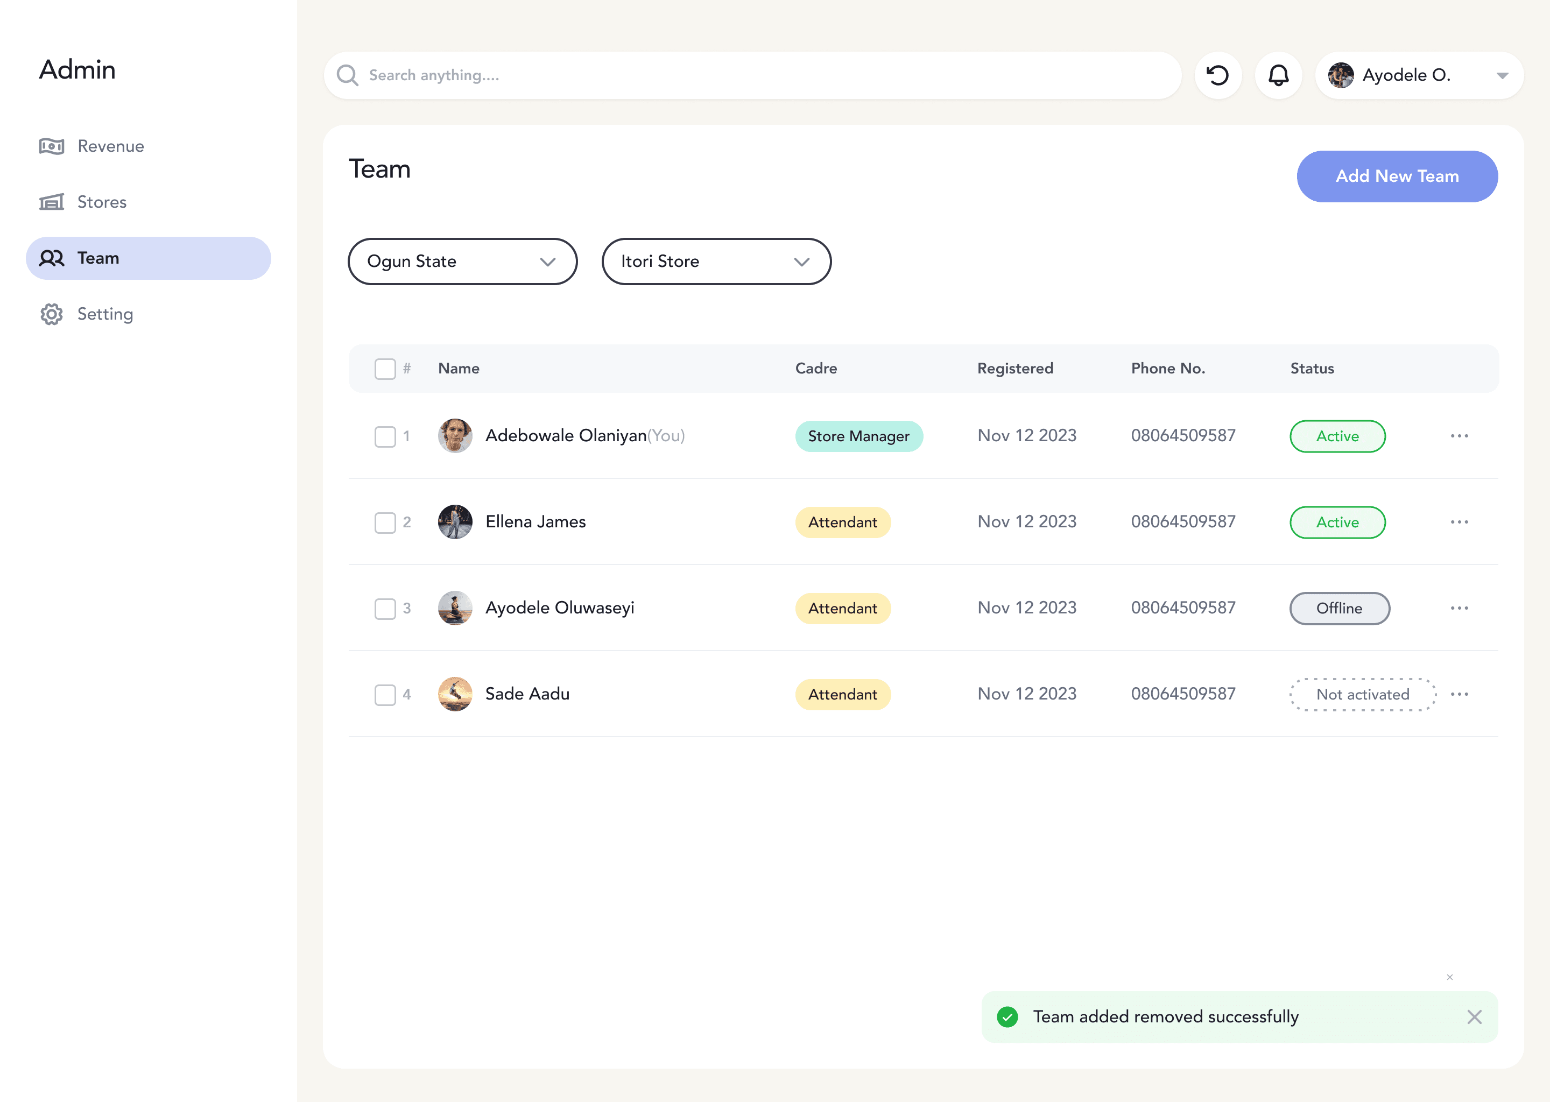Go to Revenue in sidebar

tap(110, 146)
